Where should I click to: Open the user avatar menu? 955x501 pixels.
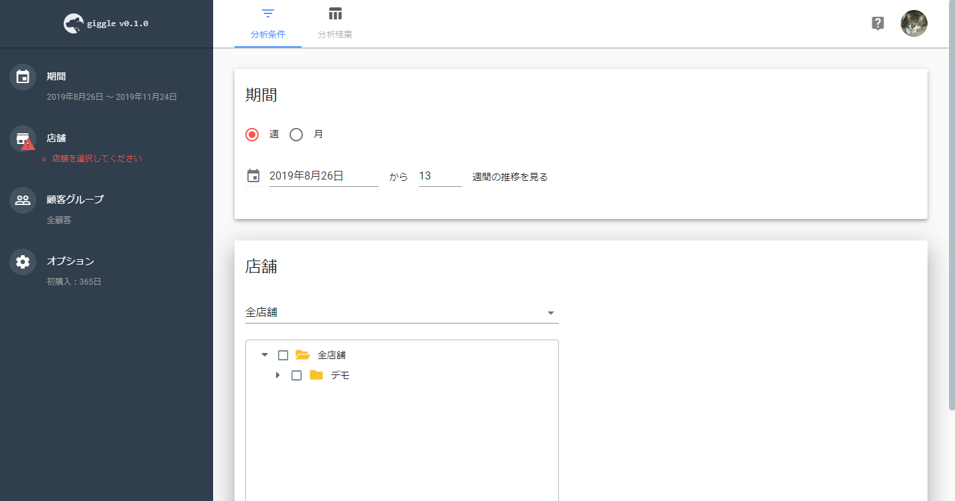(914, 23)
